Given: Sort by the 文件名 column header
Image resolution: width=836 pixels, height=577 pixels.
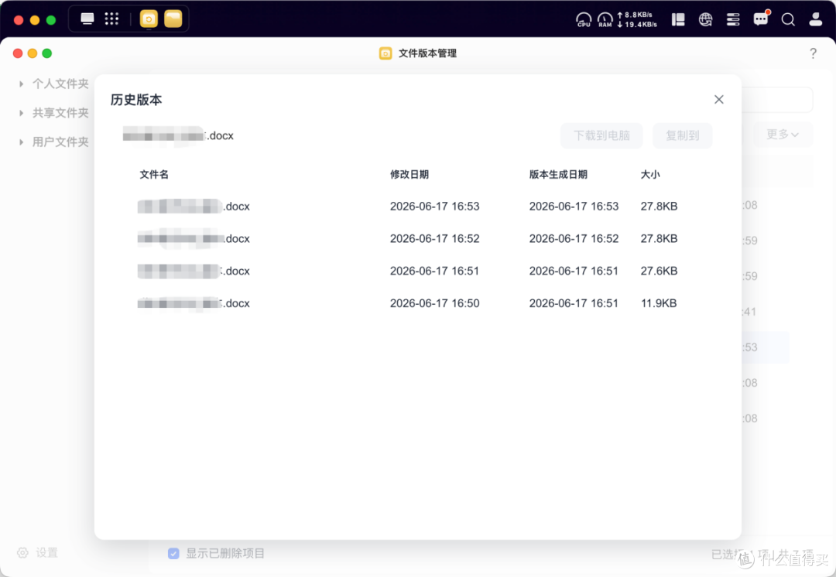Looking at the screenshot, I should click(154, 175).
